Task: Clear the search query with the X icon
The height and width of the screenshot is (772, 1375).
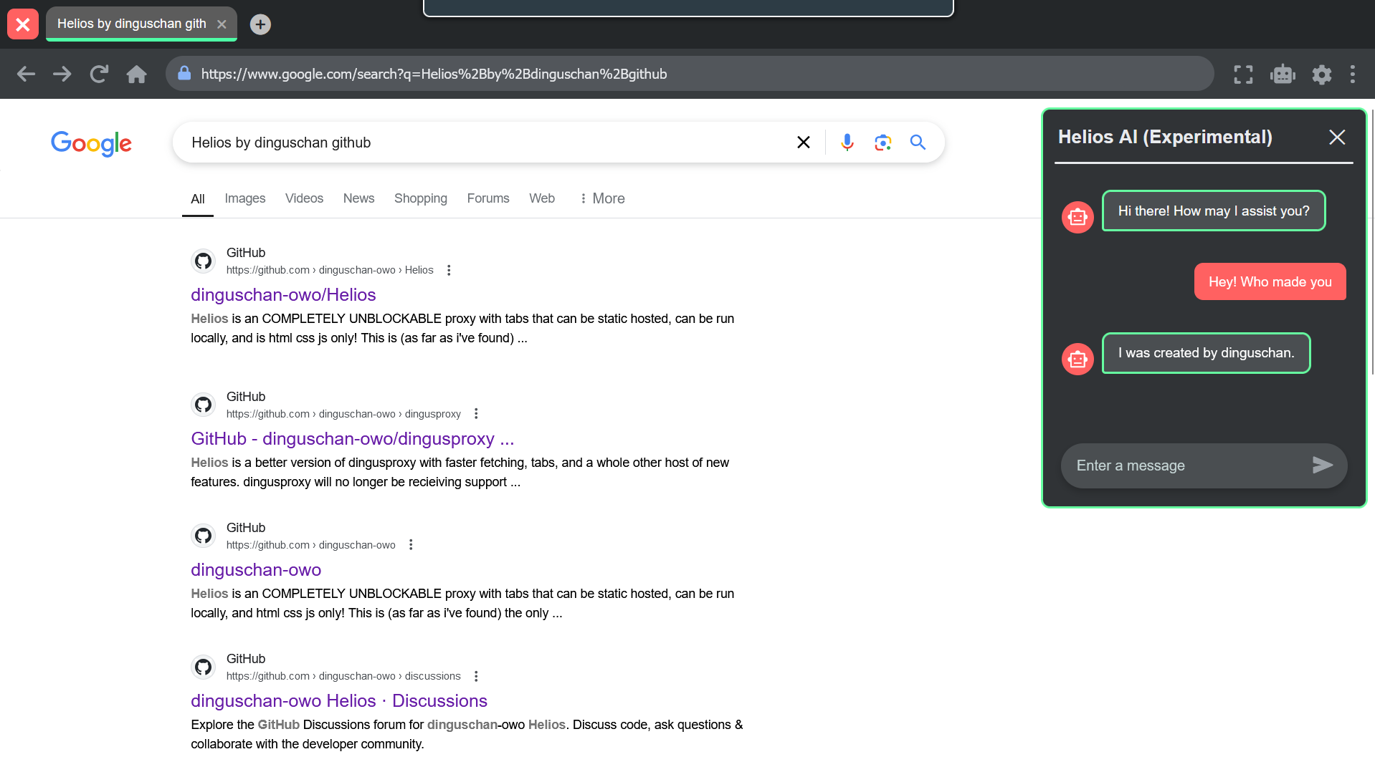Action: coord(803,142)
